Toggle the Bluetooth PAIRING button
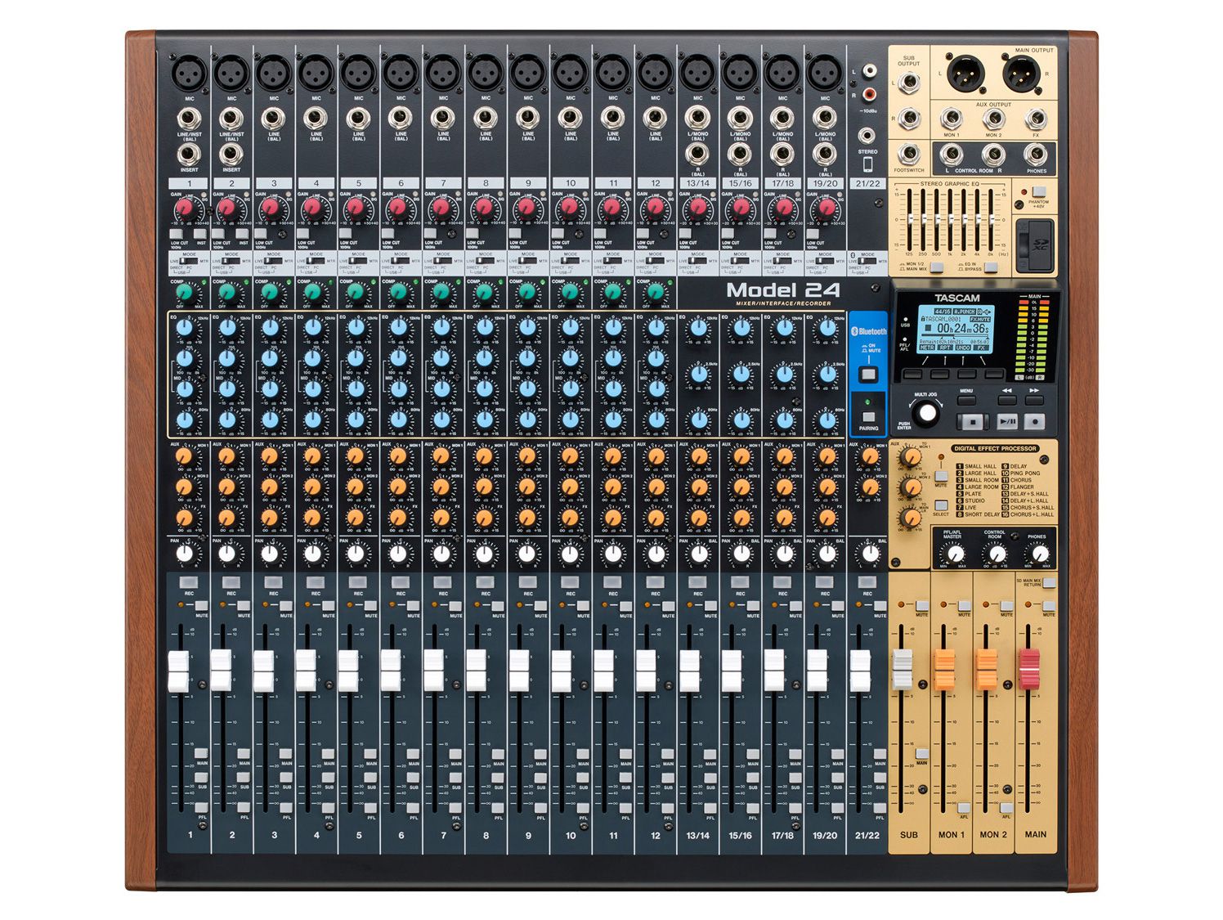This screenshot has width=1223, height=920. [868, 417]
